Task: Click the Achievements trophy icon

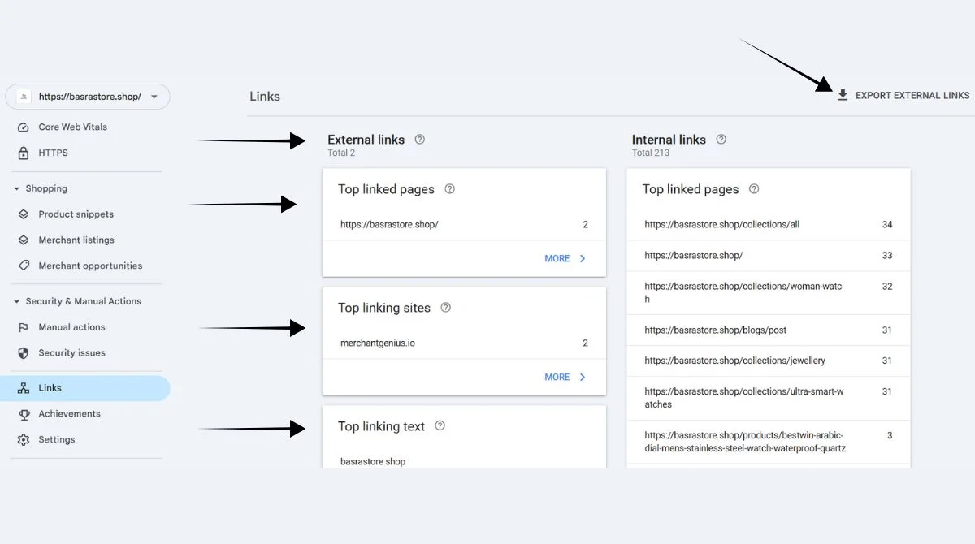Action: (x=24, y=414)
